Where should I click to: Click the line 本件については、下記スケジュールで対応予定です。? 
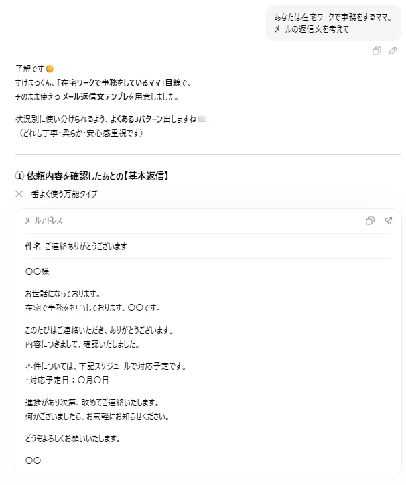pos(105,366)
